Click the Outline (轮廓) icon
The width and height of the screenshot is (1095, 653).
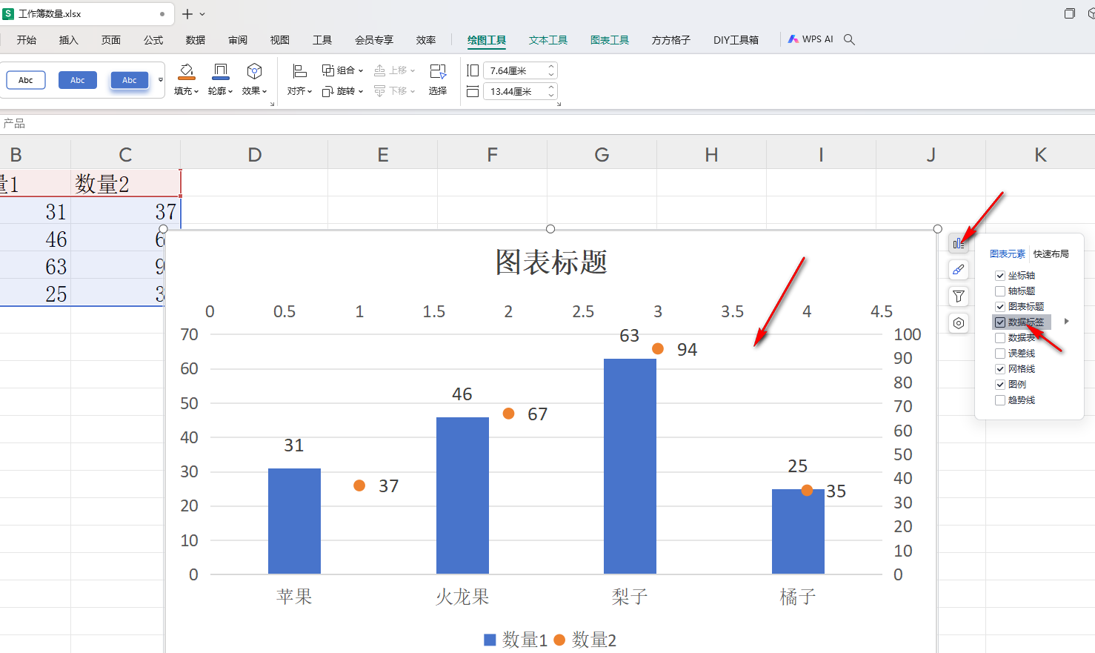[x=220, y=72]
